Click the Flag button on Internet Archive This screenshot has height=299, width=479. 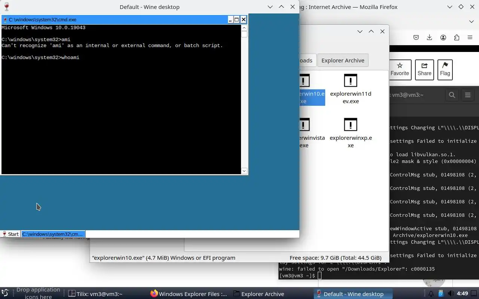tap(445, 70)
